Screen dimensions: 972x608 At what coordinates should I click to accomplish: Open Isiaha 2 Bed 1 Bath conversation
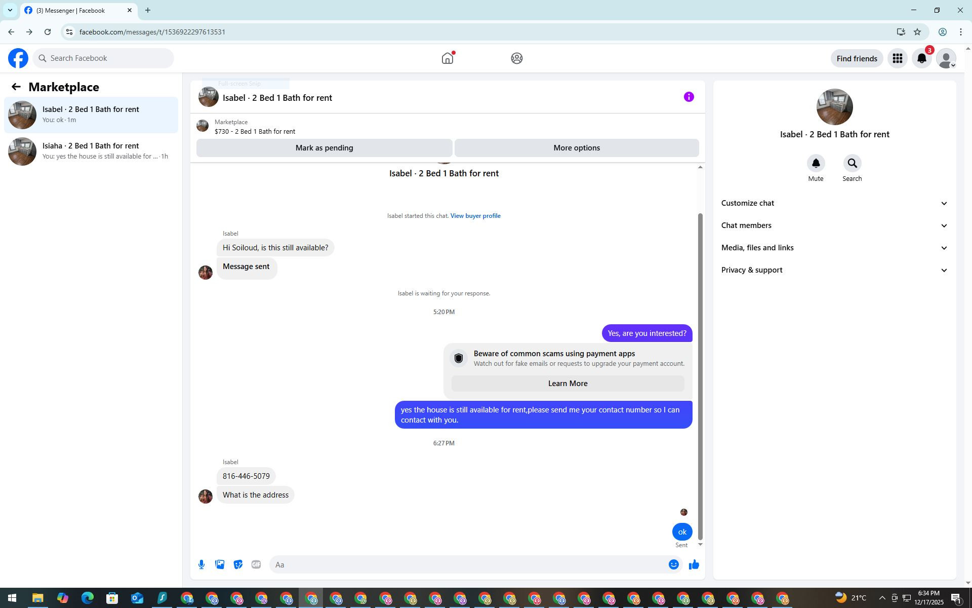91,151
